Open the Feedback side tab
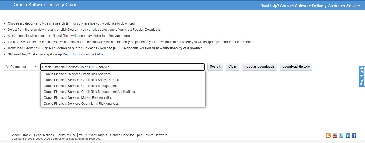This screenshot has height=143, width=365. pos(362,76)
